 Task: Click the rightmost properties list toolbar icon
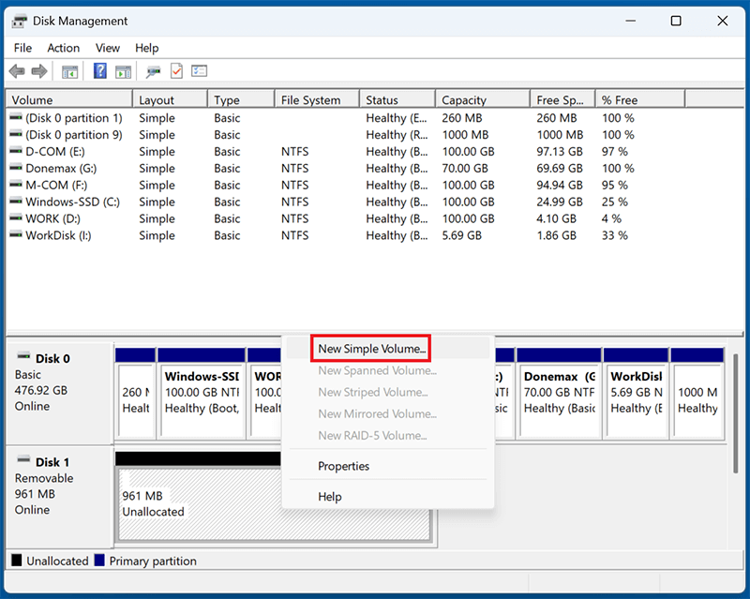[x=198, y=70]
